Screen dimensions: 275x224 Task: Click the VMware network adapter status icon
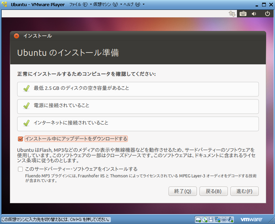(x=218, y=220)
